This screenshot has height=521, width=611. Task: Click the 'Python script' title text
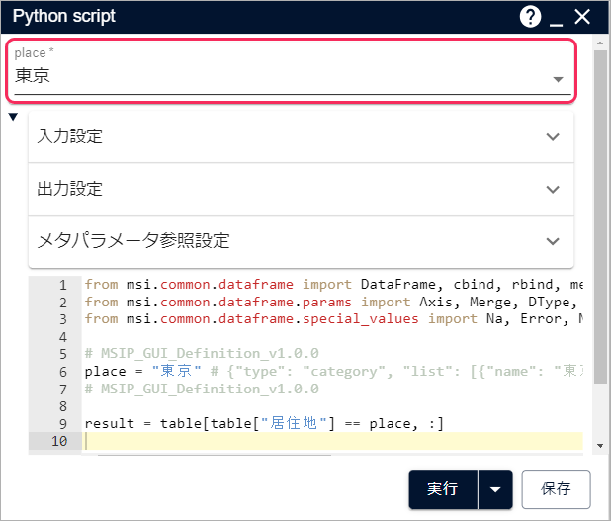[64, 17]
